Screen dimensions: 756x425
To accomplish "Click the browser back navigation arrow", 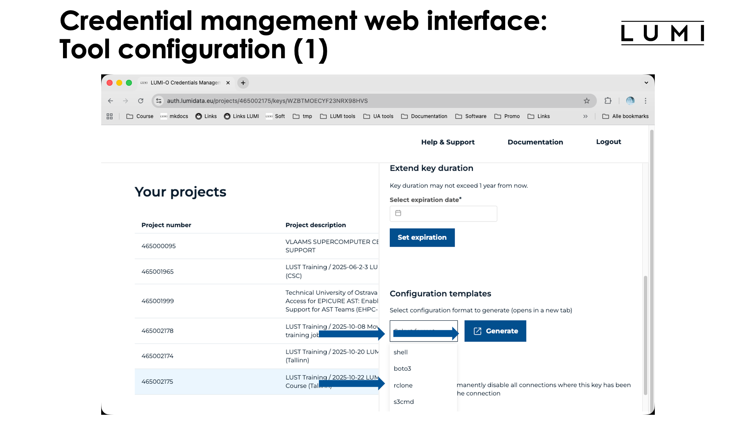I will click(x=110, y=101).
